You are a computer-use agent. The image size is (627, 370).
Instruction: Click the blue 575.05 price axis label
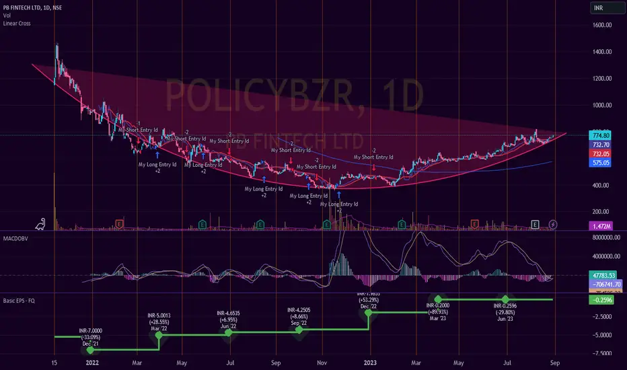(x=600, y=162)
